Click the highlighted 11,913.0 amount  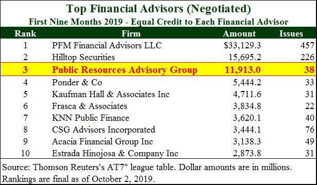(243, 70)
